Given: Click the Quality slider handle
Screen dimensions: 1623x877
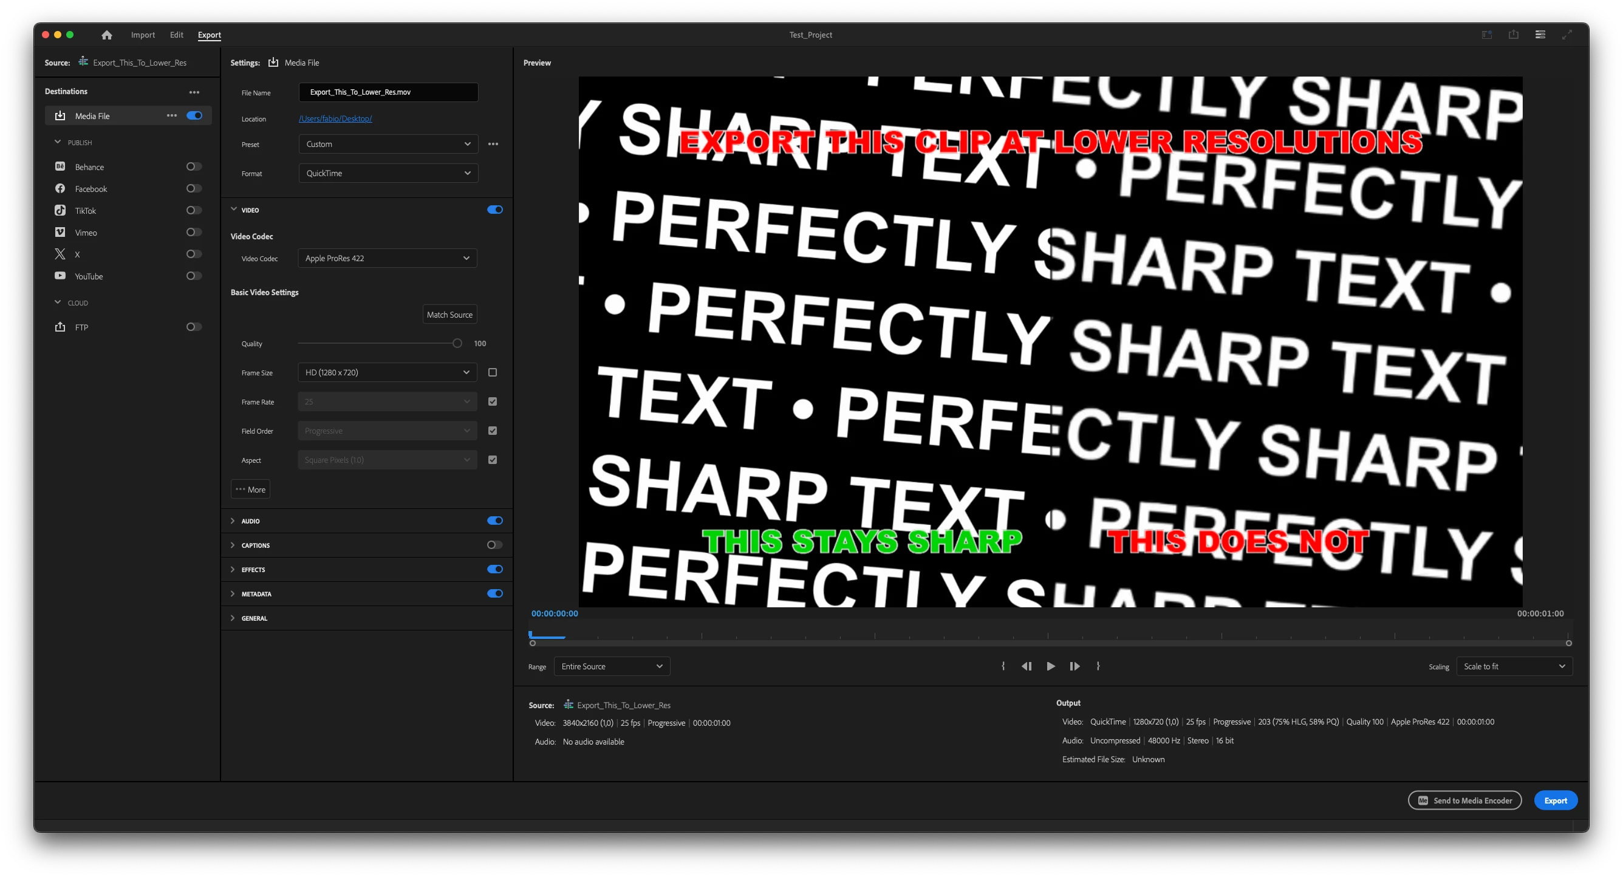Looking at the screenshot, I should (457, 343).
